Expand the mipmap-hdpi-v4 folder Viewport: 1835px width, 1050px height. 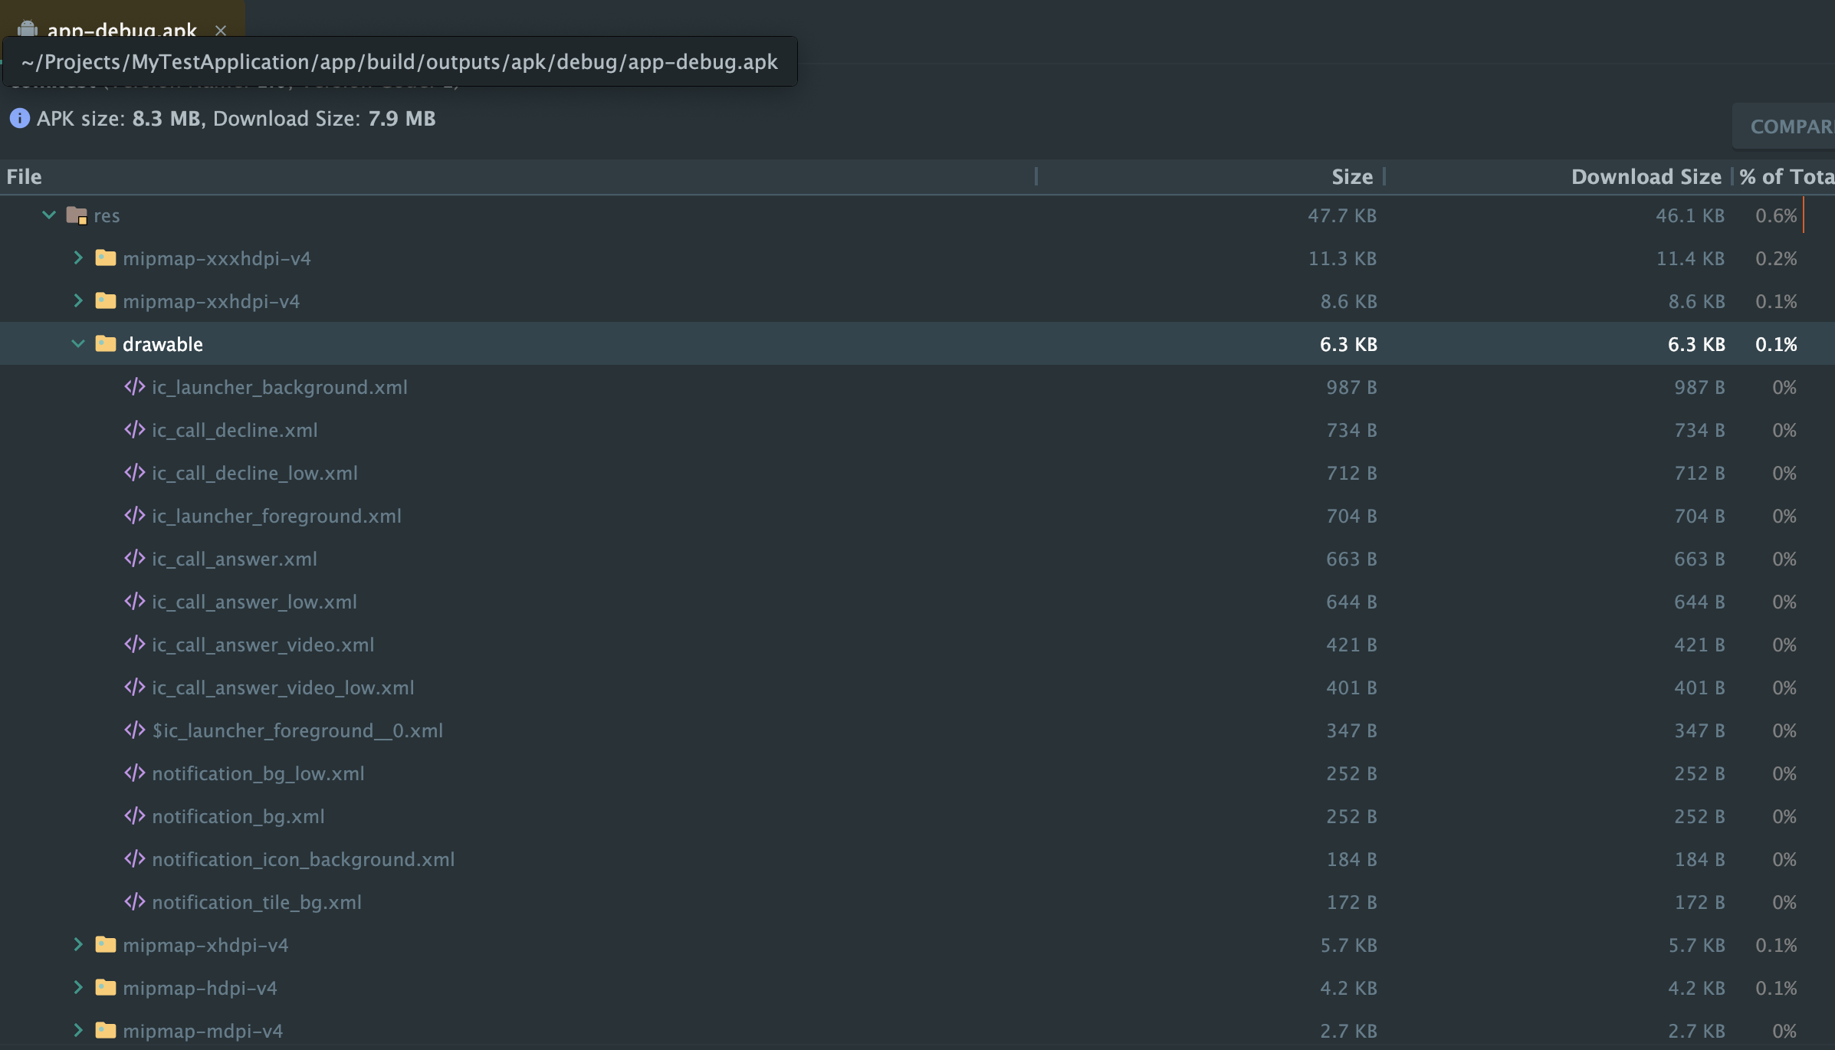pyautogui.click(x=77, y=987)
